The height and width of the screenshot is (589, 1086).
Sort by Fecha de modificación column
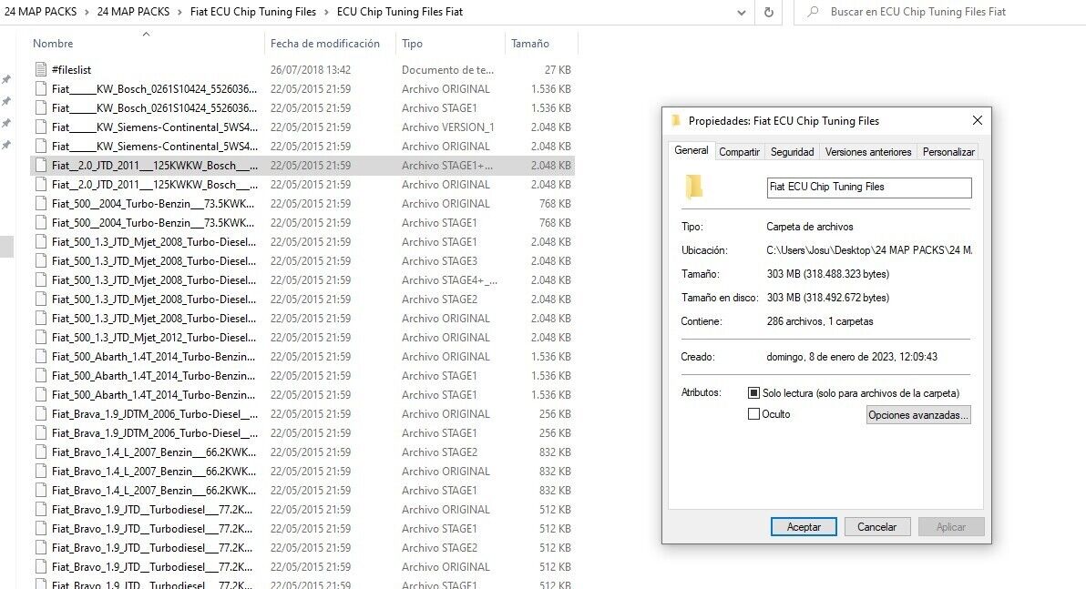click(x=325, y=43)
